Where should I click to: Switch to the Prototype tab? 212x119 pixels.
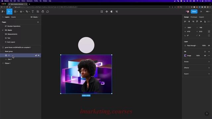click(194, 17)
